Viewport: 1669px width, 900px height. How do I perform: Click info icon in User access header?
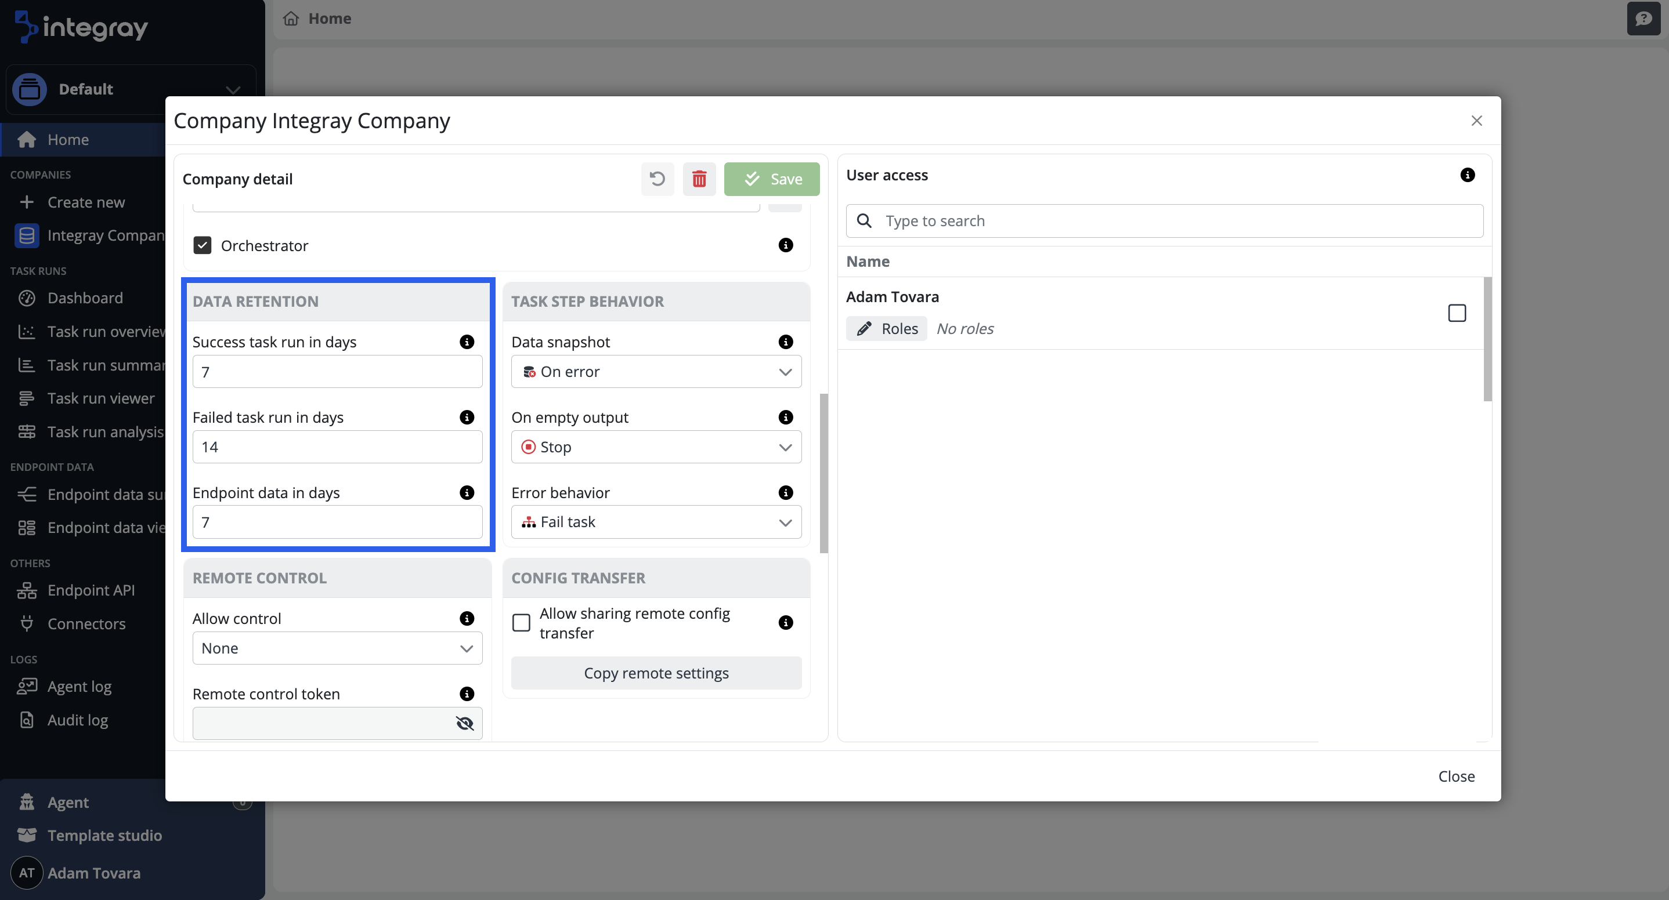(x=1468, y=175)
